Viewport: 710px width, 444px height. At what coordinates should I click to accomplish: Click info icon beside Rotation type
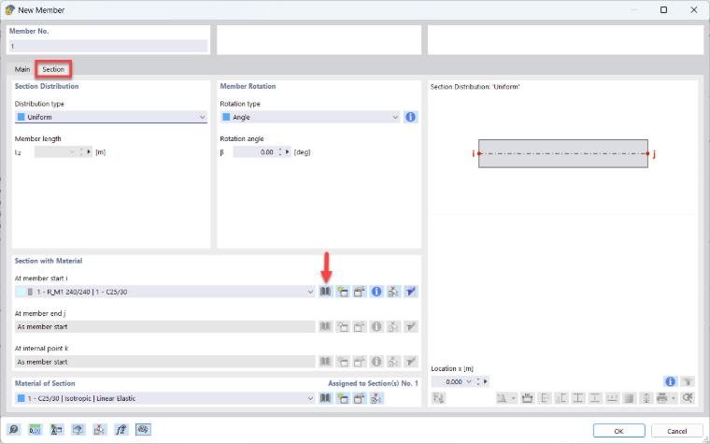(x=410, y=117)
